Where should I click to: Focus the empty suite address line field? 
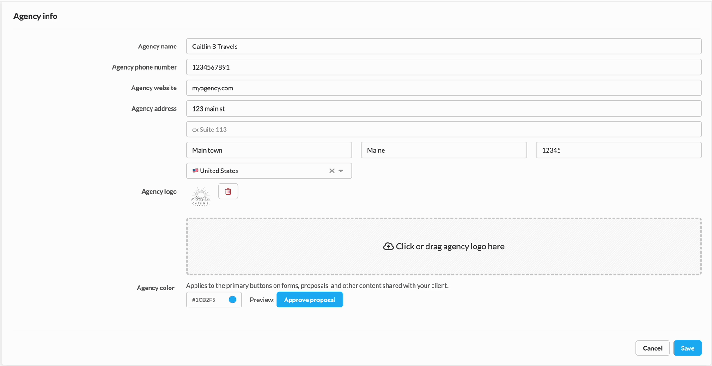(444, 130)
